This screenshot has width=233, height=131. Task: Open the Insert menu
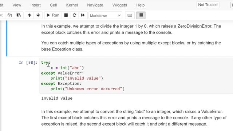point(36,5)
